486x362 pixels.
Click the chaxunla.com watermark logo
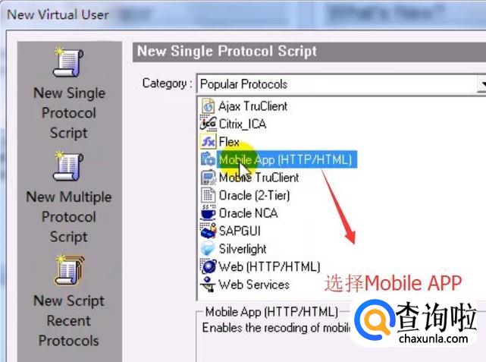pos(415,323)
